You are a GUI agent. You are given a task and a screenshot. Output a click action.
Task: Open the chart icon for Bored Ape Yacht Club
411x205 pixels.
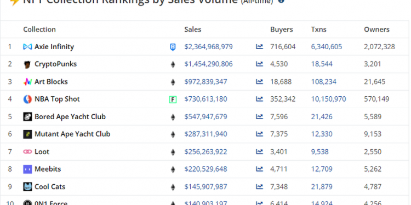click(259, 116)
